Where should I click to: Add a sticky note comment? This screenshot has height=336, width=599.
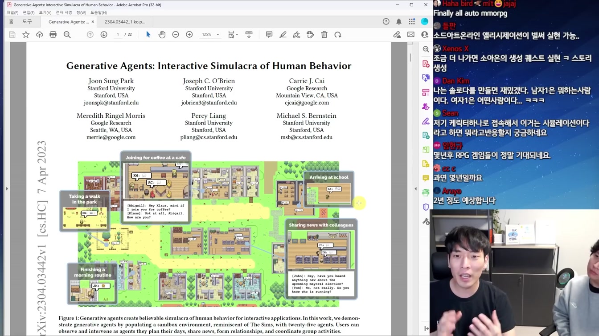[269, 35]
